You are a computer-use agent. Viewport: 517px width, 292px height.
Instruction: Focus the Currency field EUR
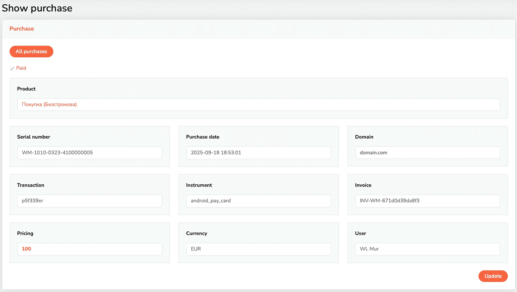pos(258,249)
